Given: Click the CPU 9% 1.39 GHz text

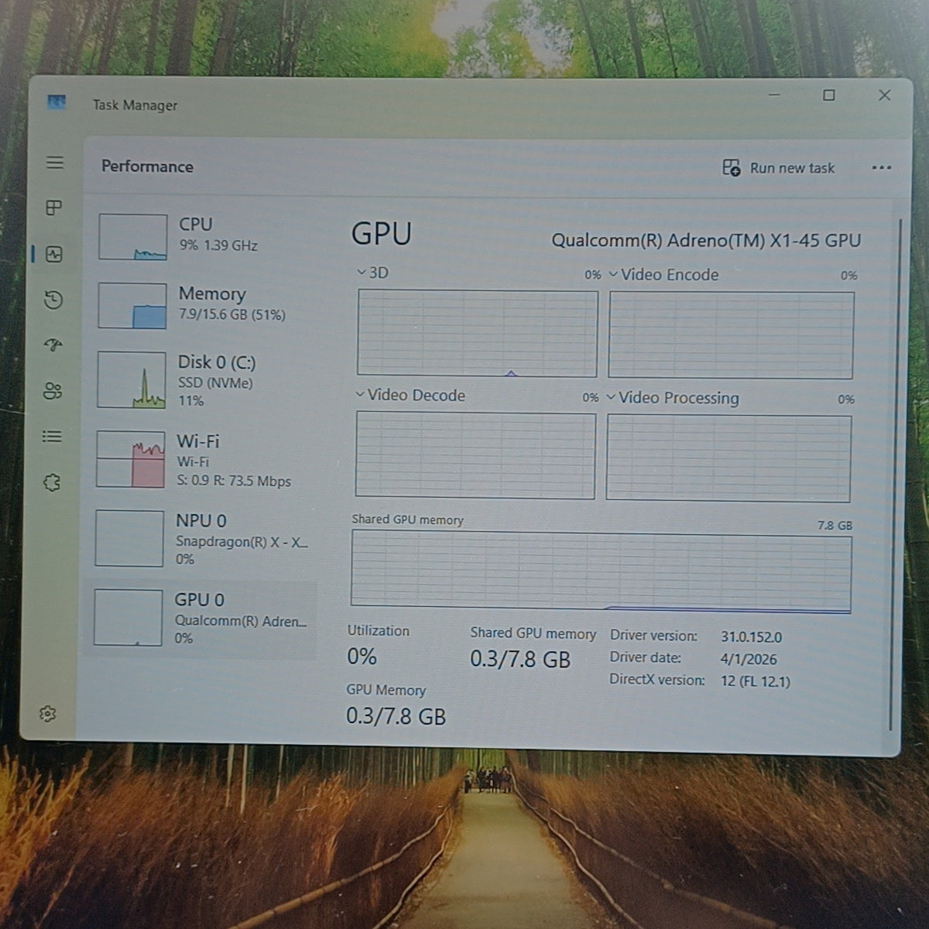Looking at the screenshot, I should [x=218, y=245].
